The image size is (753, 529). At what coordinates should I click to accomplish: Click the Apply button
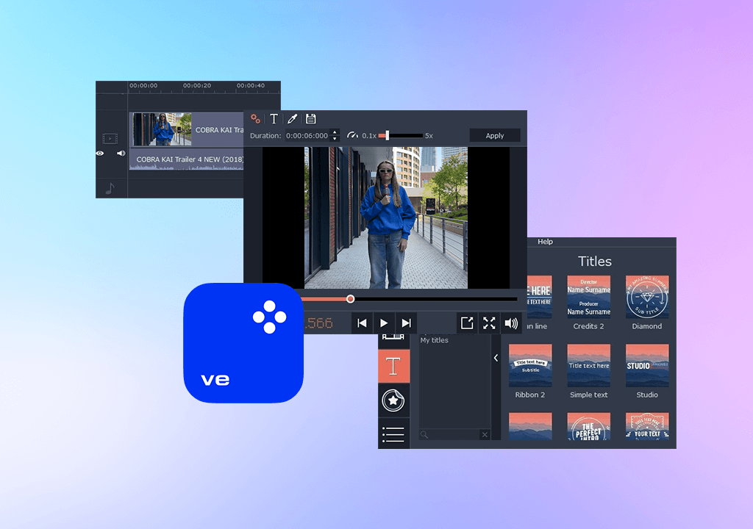(x=495, y=135)
